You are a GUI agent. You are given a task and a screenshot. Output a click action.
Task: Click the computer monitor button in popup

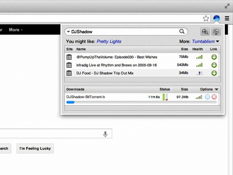coord(216,32)
